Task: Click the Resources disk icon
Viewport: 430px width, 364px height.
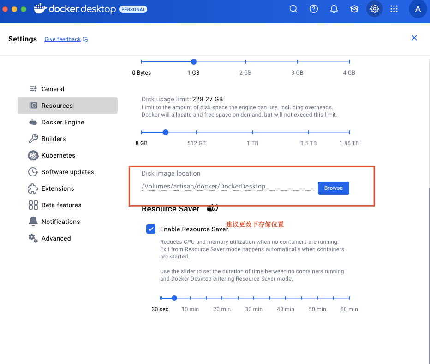Action: 33,106
